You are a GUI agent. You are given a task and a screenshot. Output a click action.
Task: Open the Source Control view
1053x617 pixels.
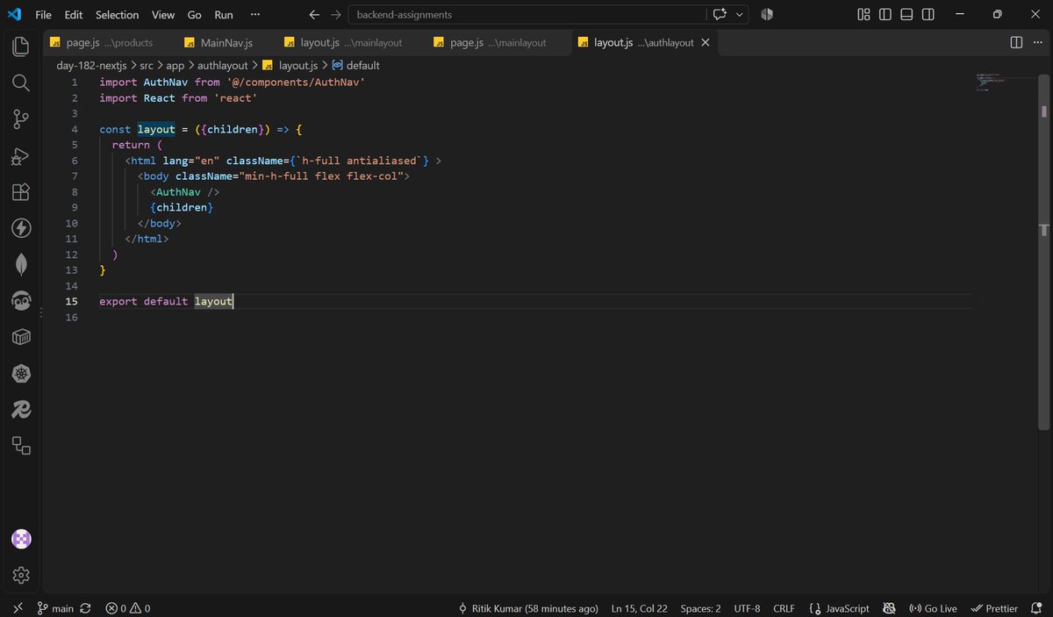21,119
